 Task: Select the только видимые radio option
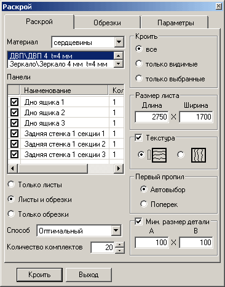click(x=139, y=64)
